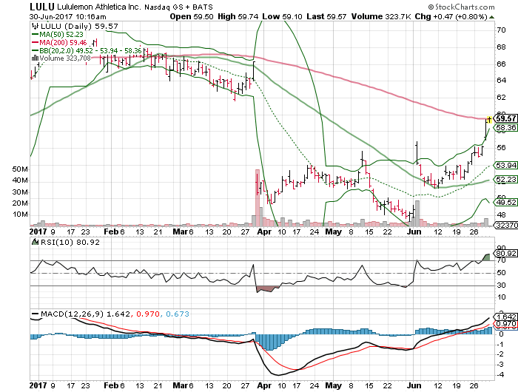This screenshot has height=392, width=518.
Task: Click the red 0.970 MACD signal value in legend
Action: (x=148, y=314)
